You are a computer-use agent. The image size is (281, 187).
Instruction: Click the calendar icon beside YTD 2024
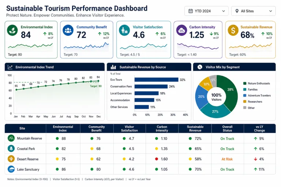click(191, 11)
